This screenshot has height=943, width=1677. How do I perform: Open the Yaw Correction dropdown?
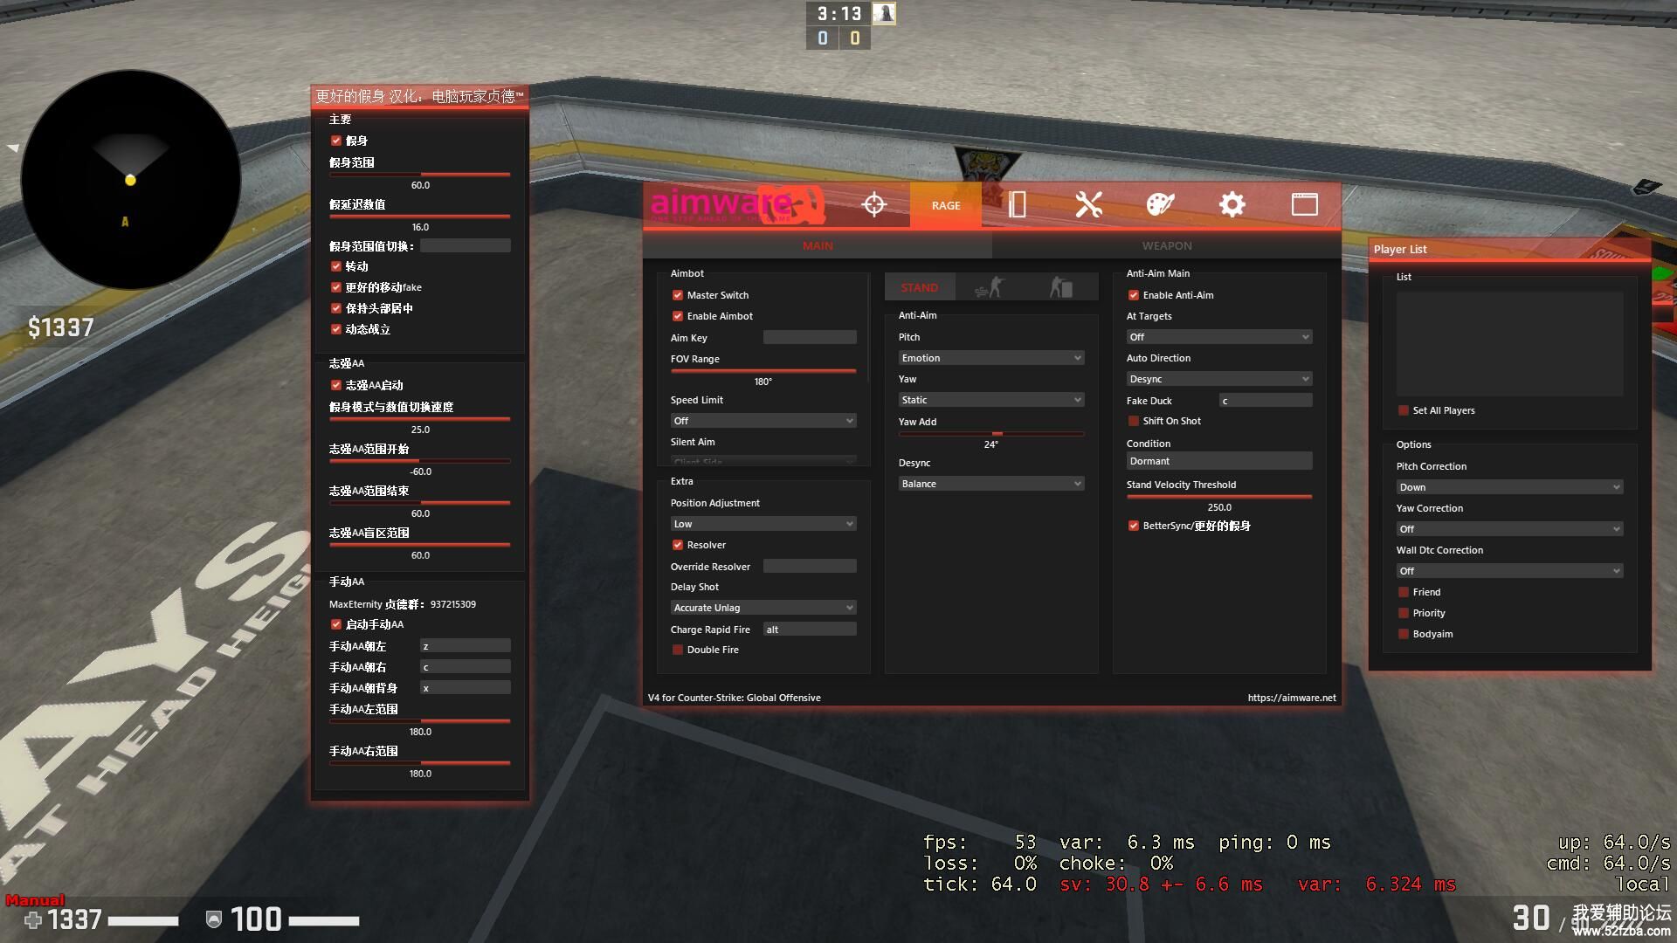tap(1509, 529)
